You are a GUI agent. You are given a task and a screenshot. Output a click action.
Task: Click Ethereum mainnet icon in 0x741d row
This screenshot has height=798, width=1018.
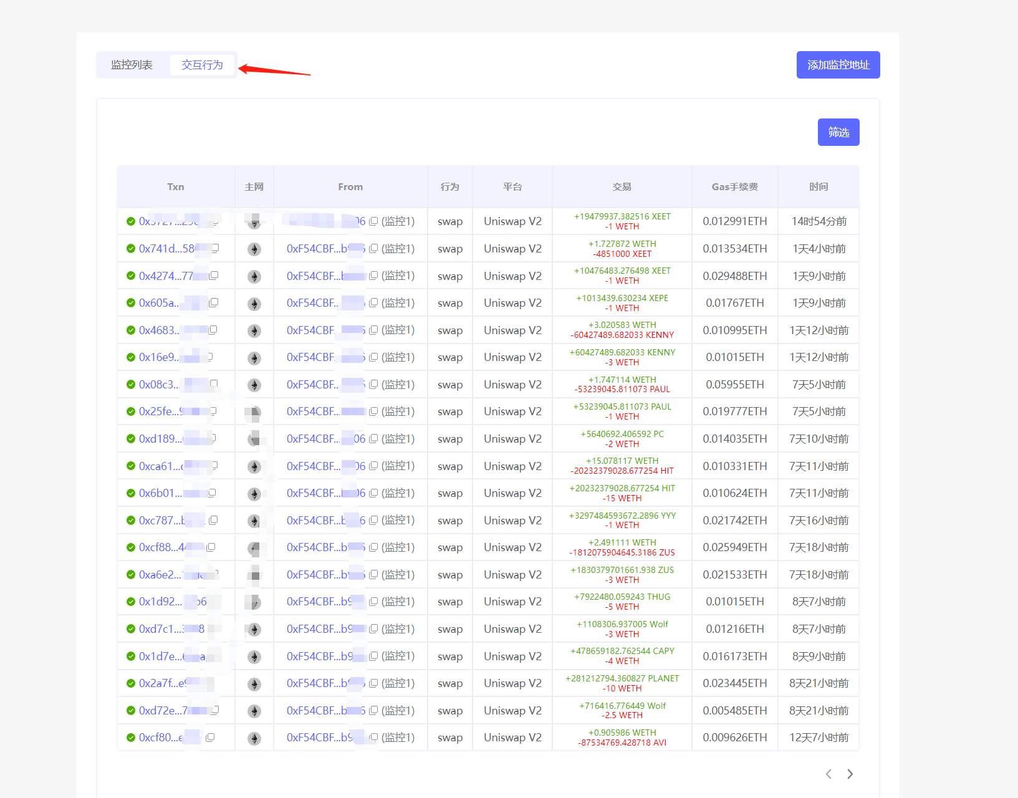click(254, 249)
